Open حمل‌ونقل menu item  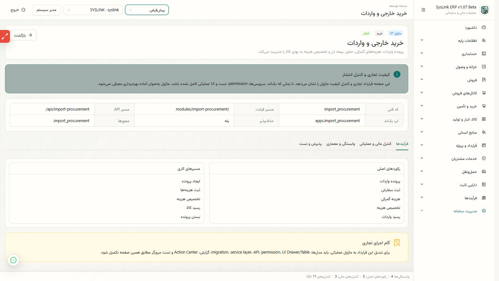click(454, 172)
